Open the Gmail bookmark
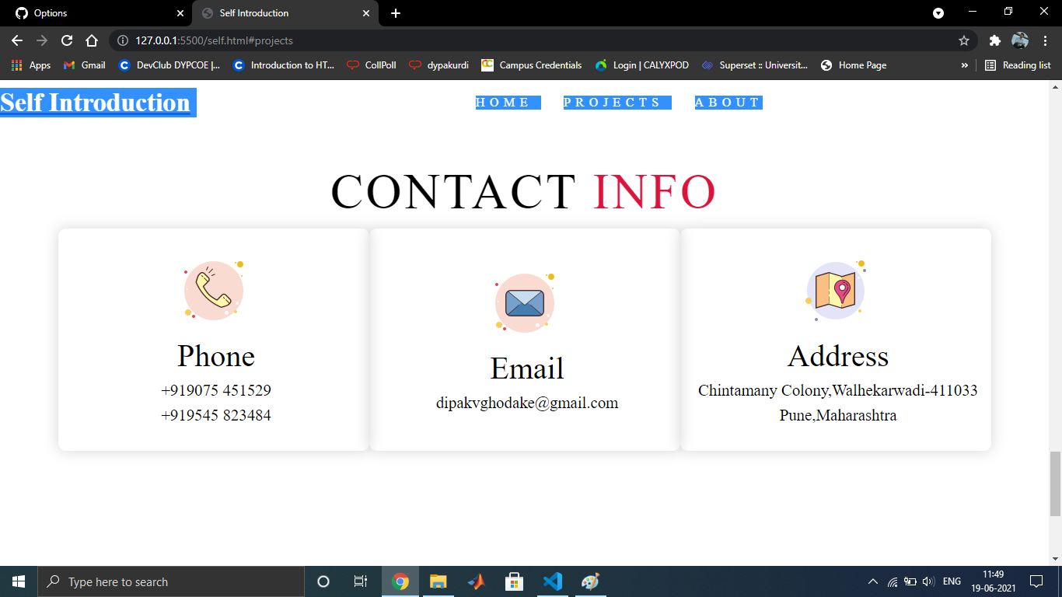This screenshot has width=1062, height=597. [x=84, y=65]
